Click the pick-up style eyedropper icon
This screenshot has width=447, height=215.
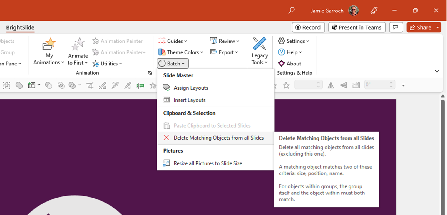point(115,85)
